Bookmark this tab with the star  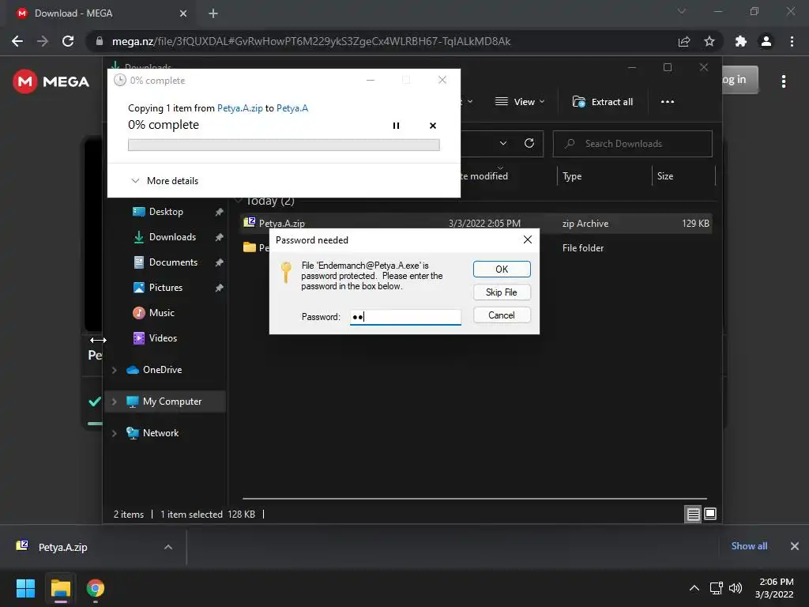pos(709,41)
